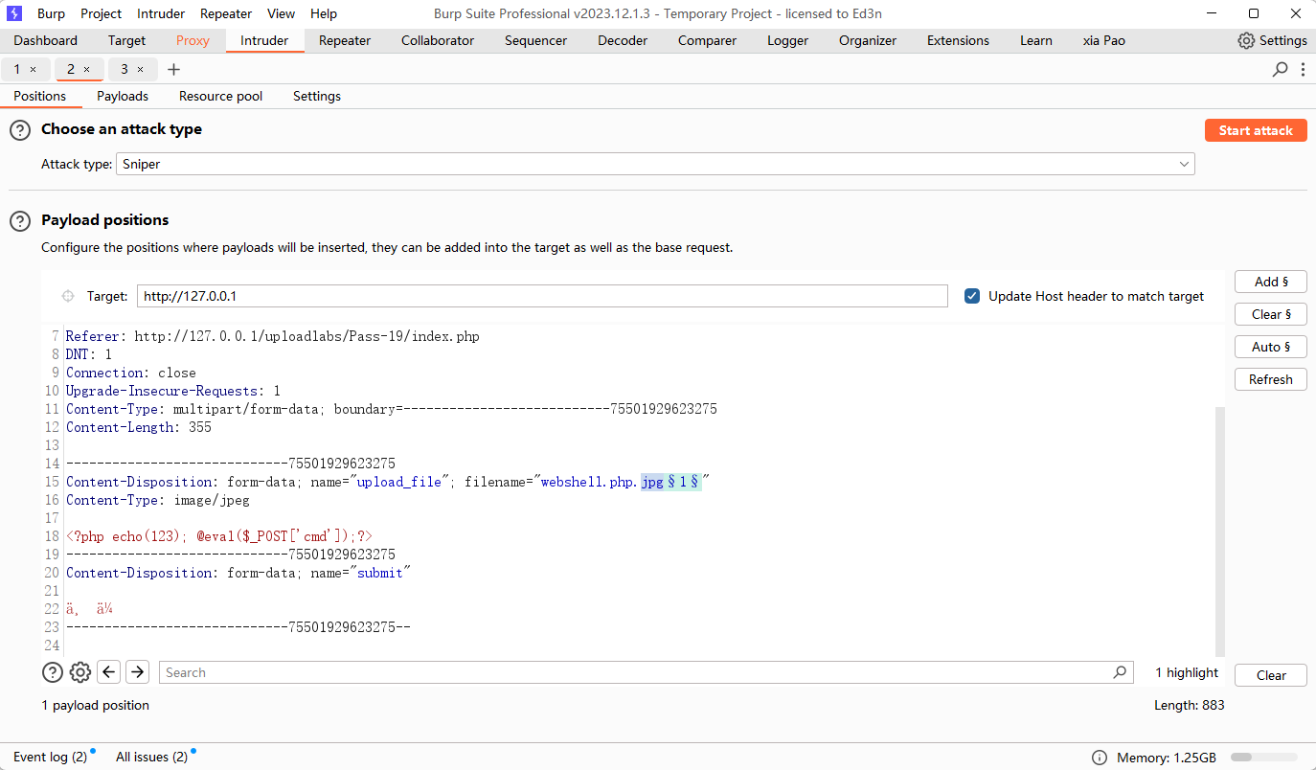Switch to Target tab
Viewport: 1316px width, 770px height.
[126, 40]
